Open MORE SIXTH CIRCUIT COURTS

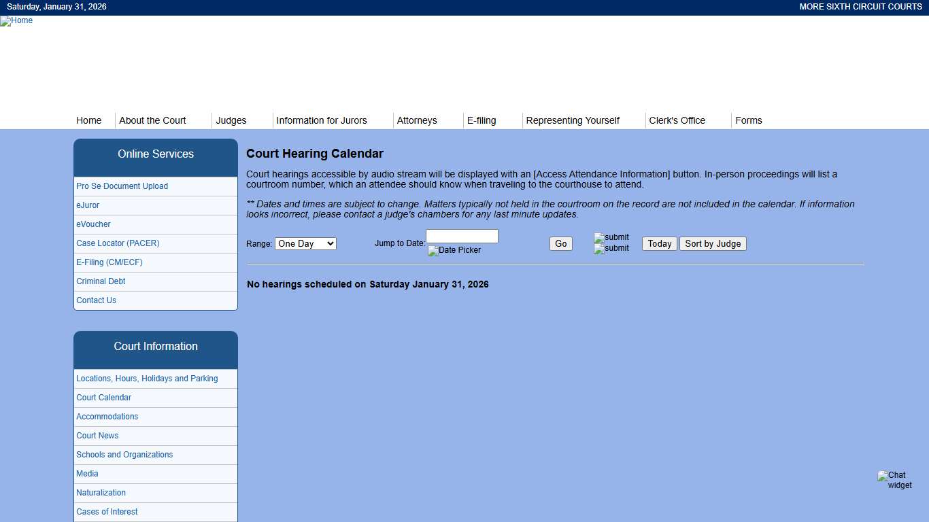tap(860, 7)
